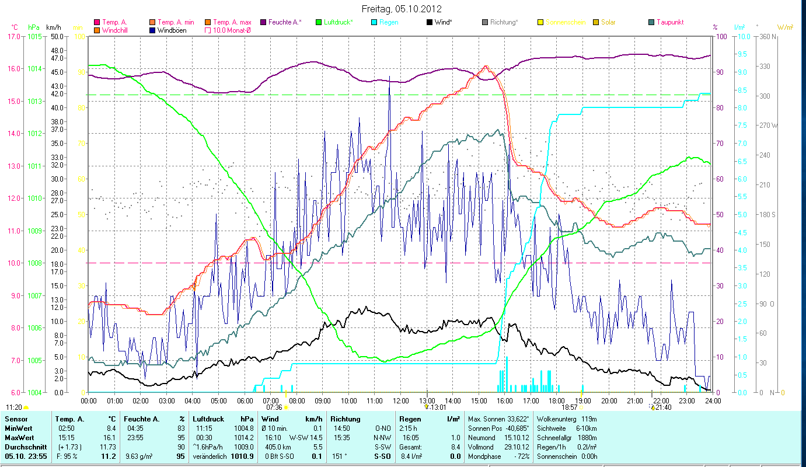
Task: Click the black Wind legend swatch
Action: 430,22
